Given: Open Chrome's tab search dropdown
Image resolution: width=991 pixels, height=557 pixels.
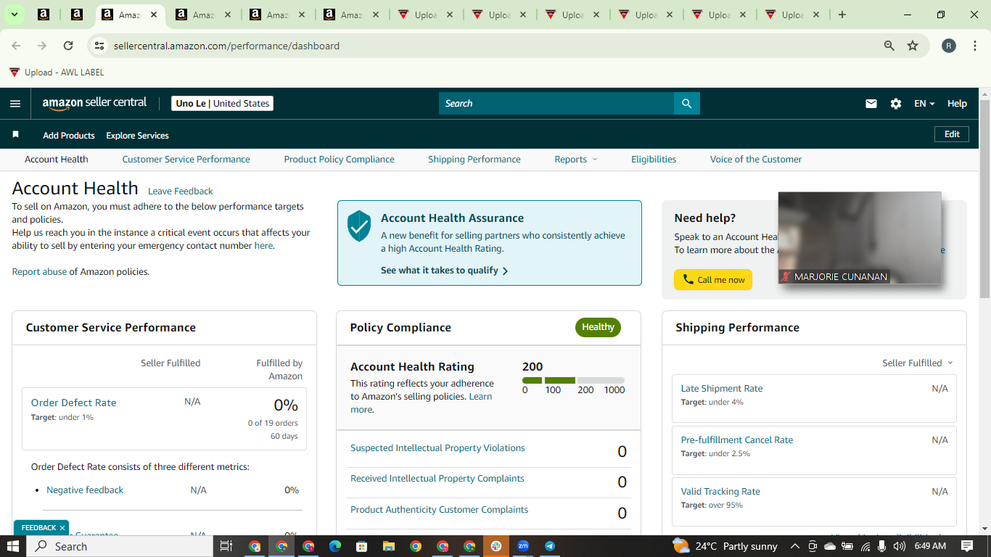Looking at the screenshot, I should [x=14, y=15].
